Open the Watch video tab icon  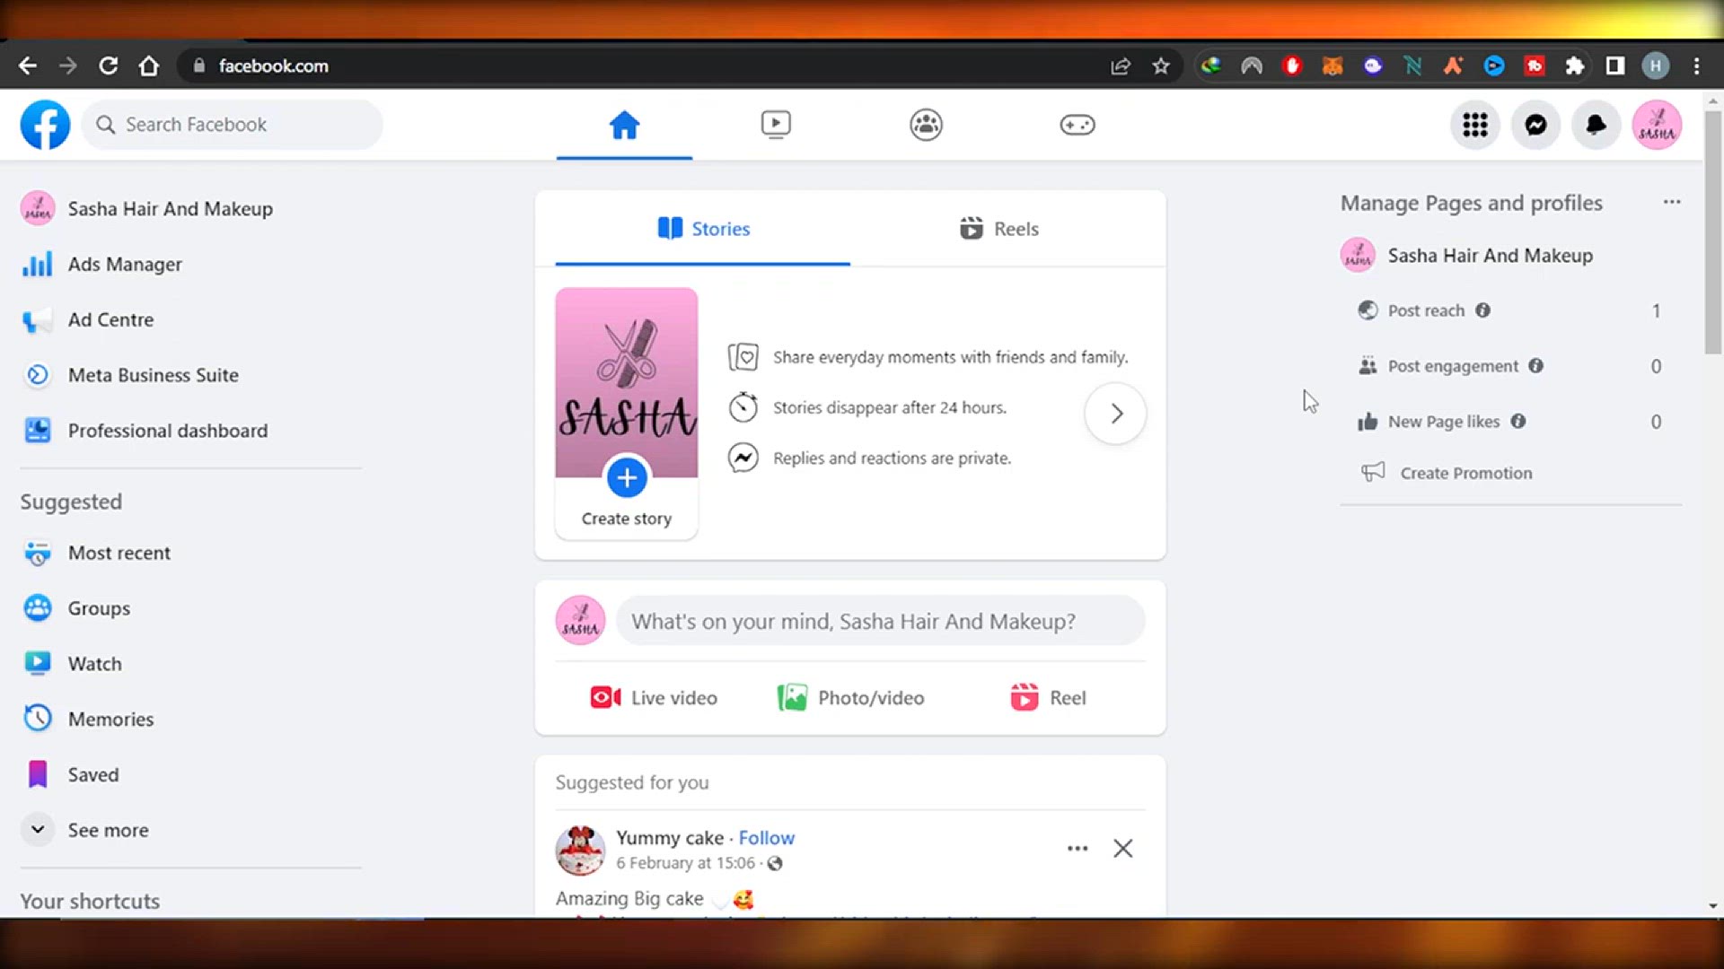point(775,125)
